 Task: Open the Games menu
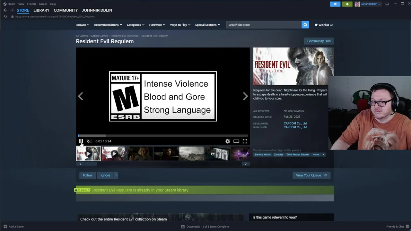click(43, 4)
